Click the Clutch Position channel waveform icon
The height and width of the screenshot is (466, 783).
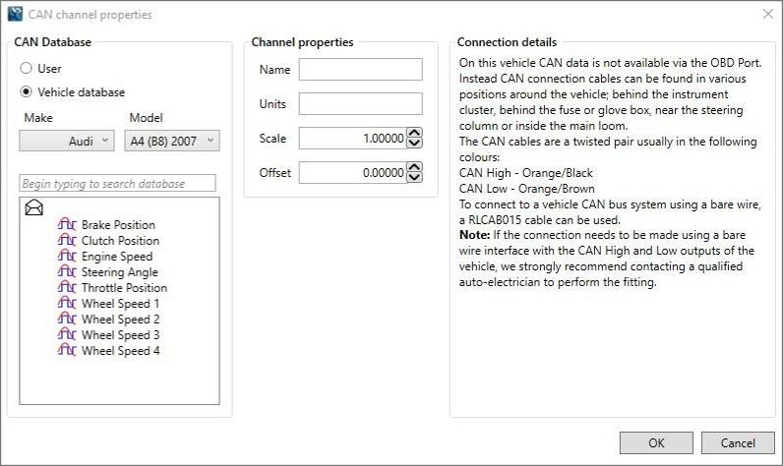[67, 240]
